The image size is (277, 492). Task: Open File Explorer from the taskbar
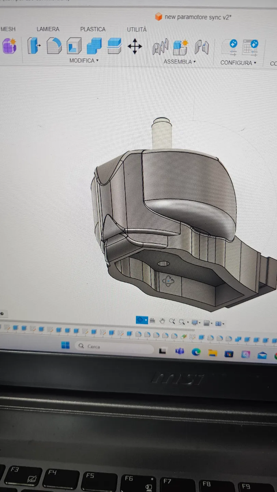click(213, 353)
